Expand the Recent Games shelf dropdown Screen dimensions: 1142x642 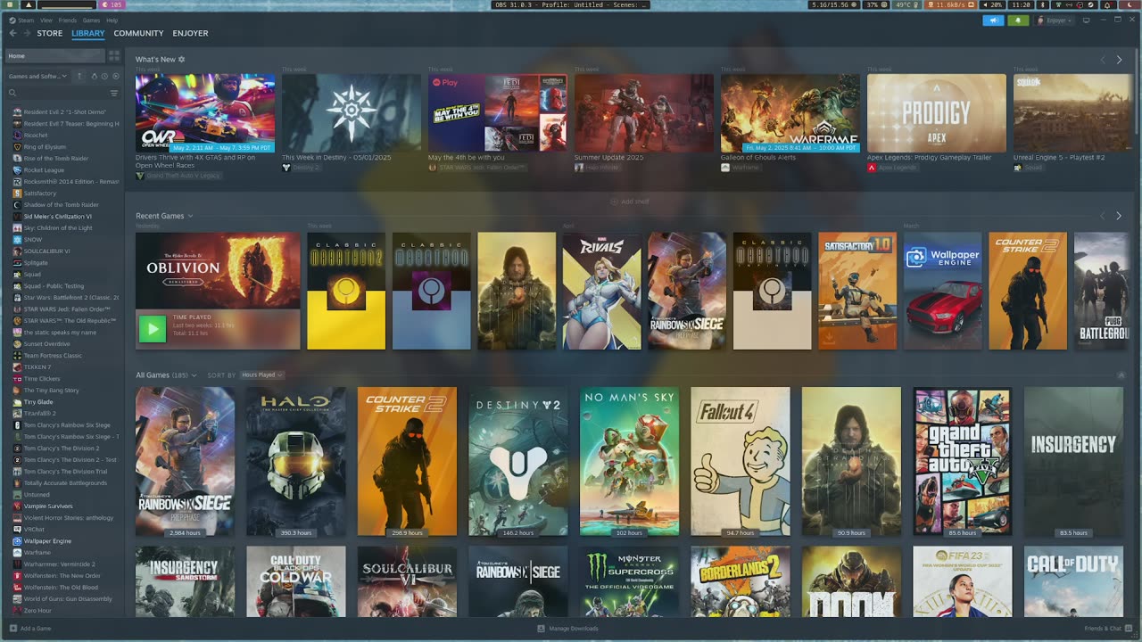(190, 216)
